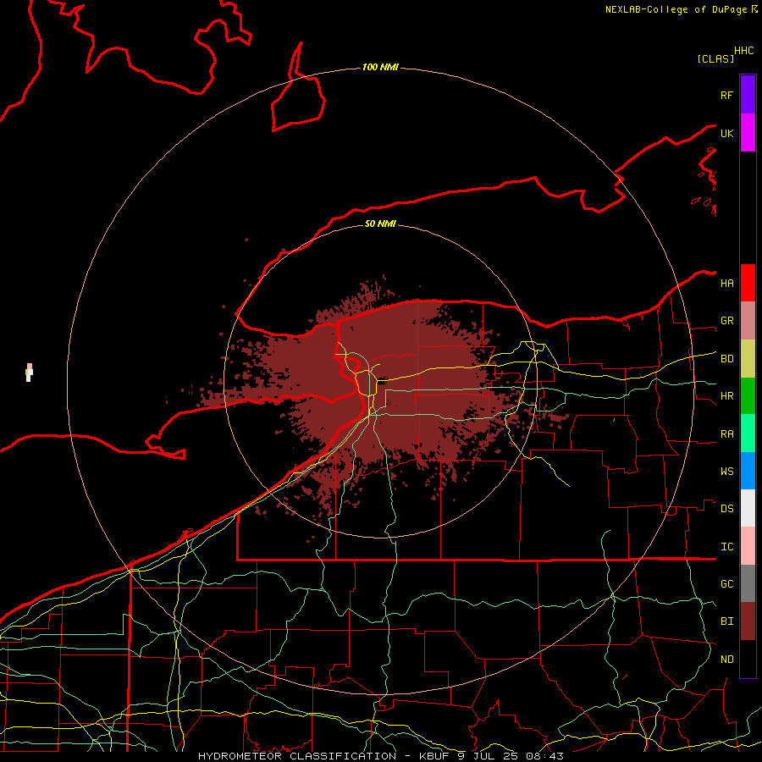Select the WS blue legend swatch

748,471
